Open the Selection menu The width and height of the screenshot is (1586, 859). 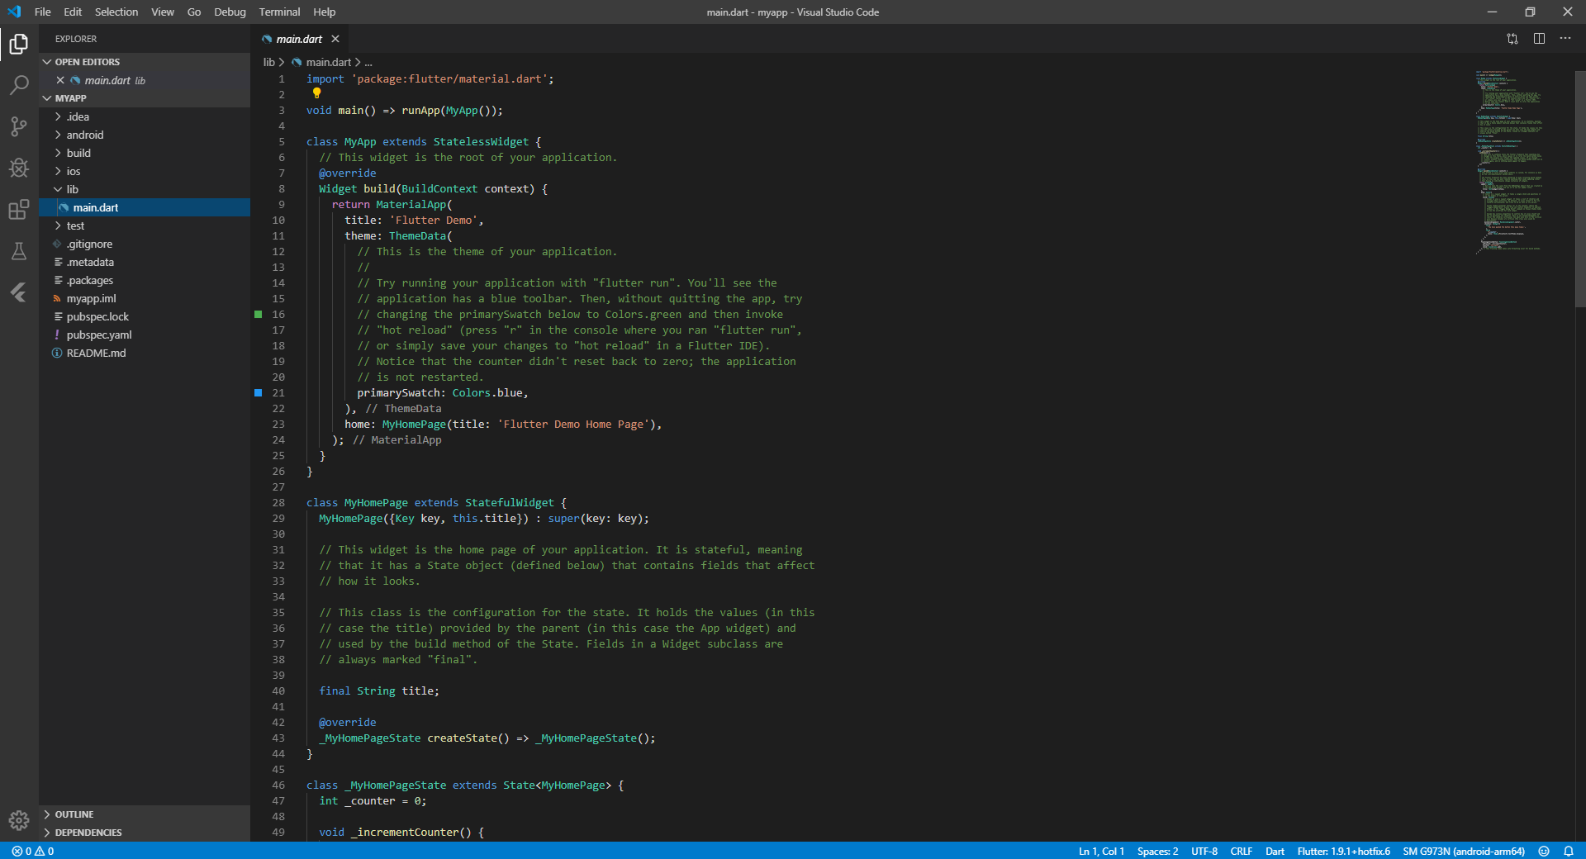(116, 12)
